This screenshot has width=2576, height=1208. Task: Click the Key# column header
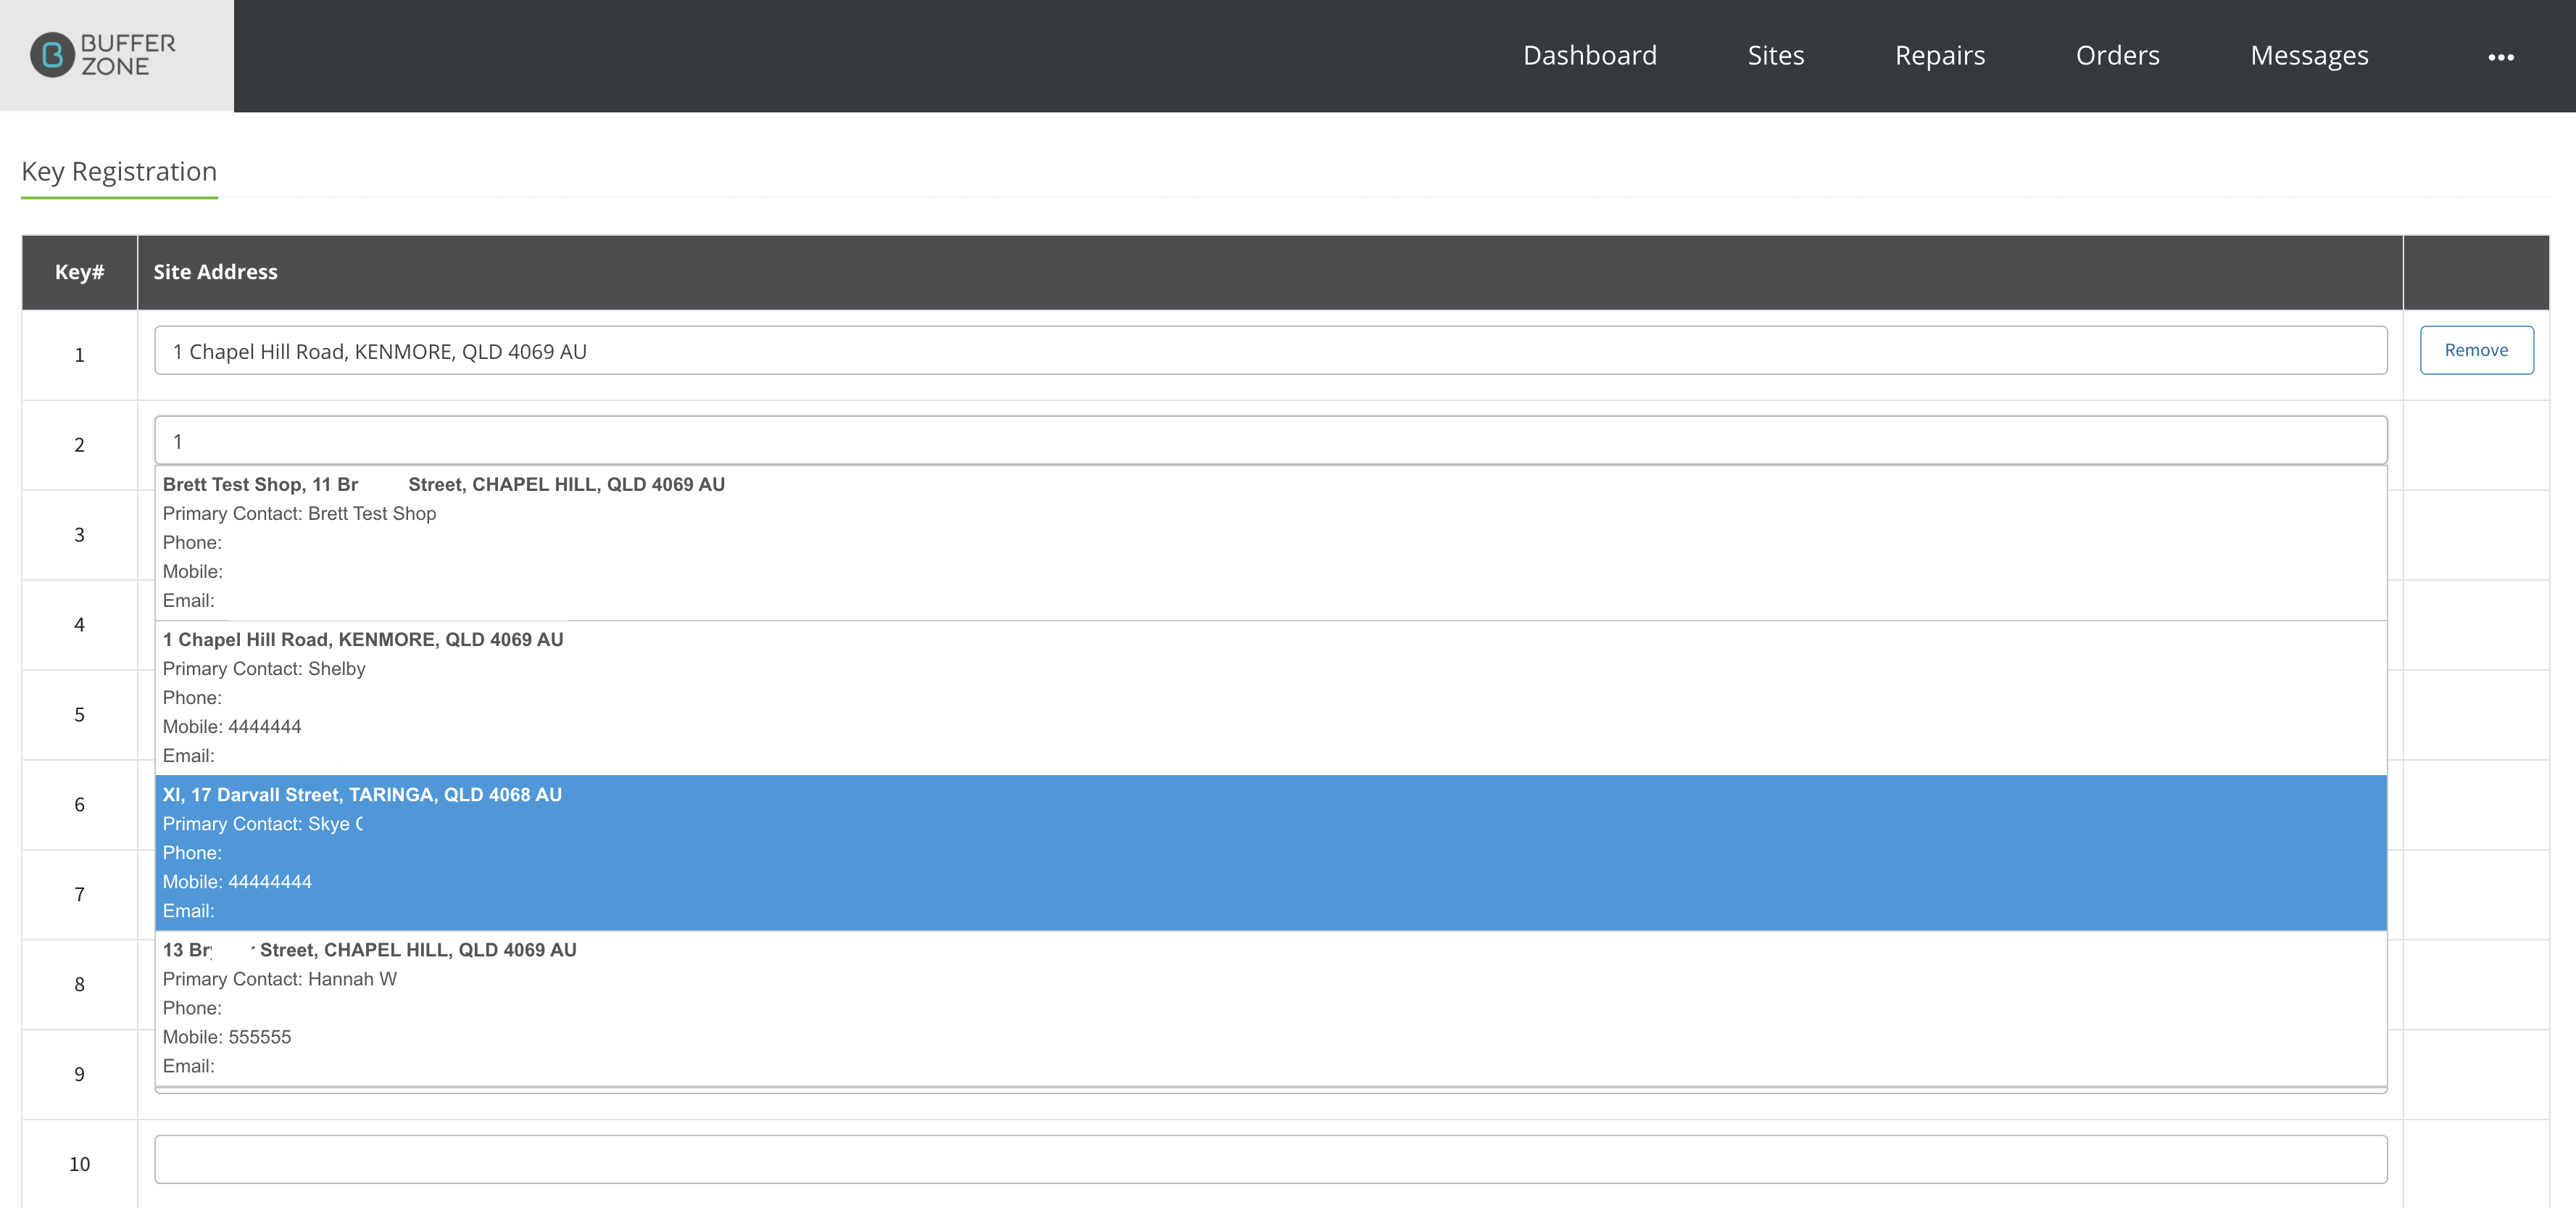[79, 272]
